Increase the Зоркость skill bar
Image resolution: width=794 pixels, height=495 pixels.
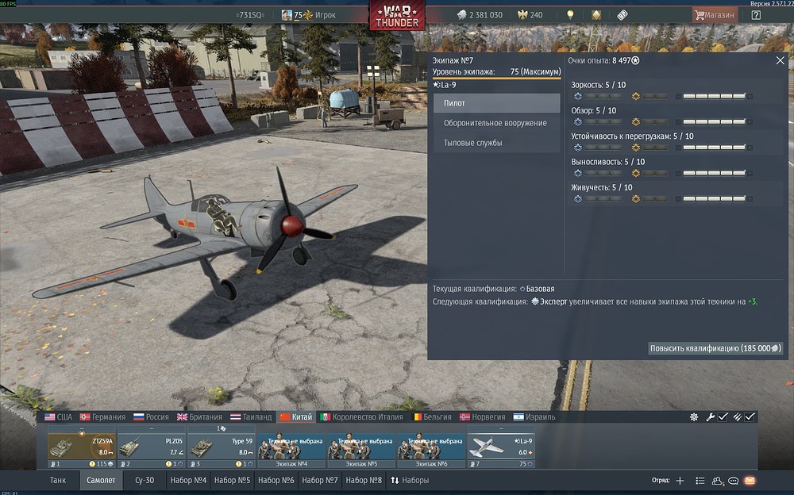point(714,96)
